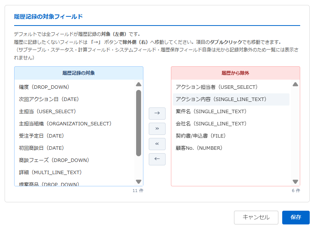Click the left list scroll-down arrow
This screenshot has height=229, width=317.
pyautogui.click(x=138, y=182)
